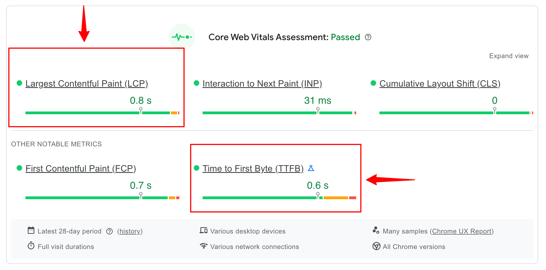Click the experimental flask icon next to TTFB
Image resolution: width=546 pixels, height=270 pixels.
tap(311, 168)
